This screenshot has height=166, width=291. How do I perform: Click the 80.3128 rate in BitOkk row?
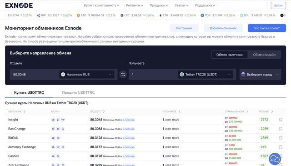[x=96, y=138]
